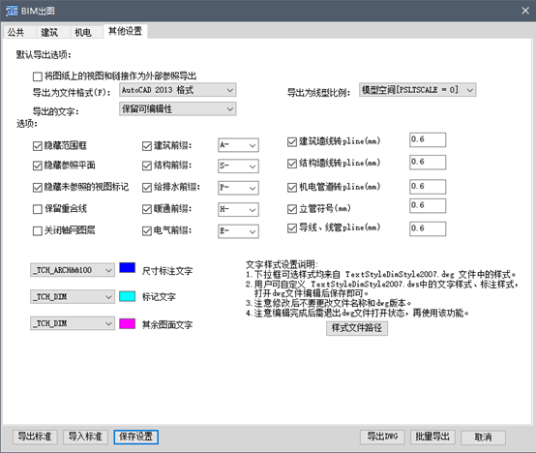Image resolution: width=536 pixels, height=453 pixels.
Task: Open the E- electrical prefix dropdown
Action: tap(238, 231)
